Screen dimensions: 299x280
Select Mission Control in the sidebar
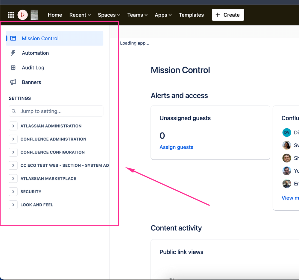[x=54, y=38]
